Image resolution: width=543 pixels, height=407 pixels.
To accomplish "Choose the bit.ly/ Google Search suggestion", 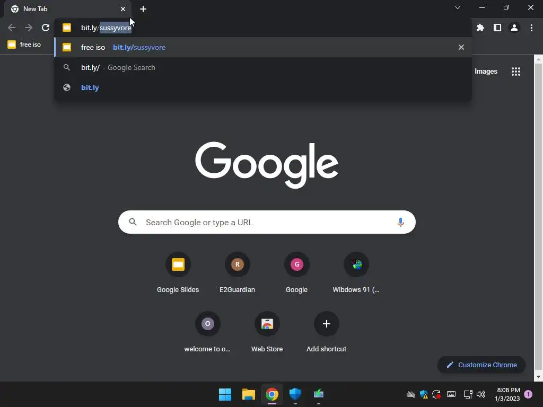I will click(263, 67).
